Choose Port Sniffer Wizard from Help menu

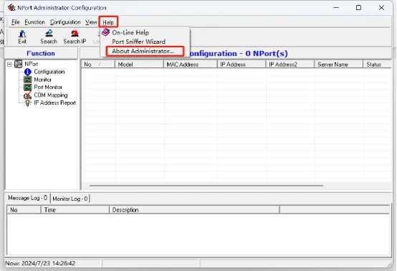139,42
